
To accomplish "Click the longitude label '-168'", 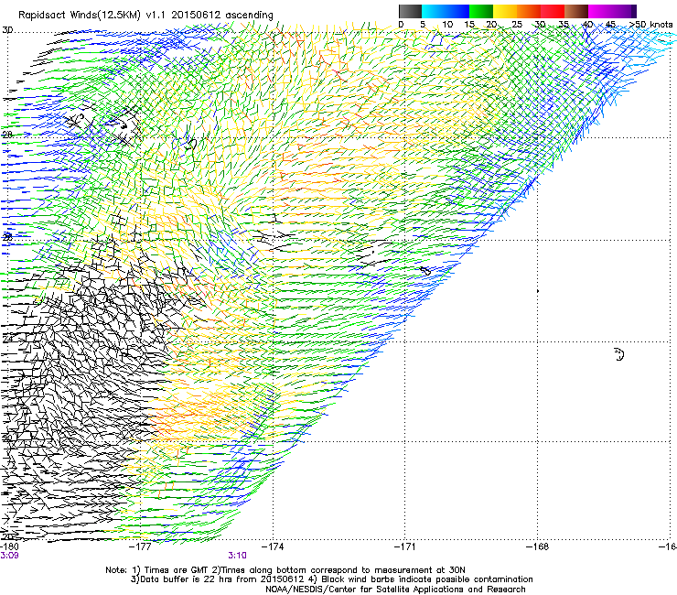I will pos(538,546).
